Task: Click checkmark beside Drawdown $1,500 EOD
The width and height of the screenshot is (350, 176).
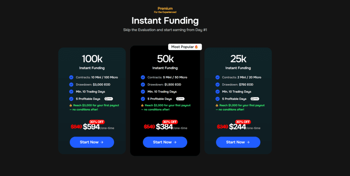Action: pyautogui.click(x=143, y=85)
